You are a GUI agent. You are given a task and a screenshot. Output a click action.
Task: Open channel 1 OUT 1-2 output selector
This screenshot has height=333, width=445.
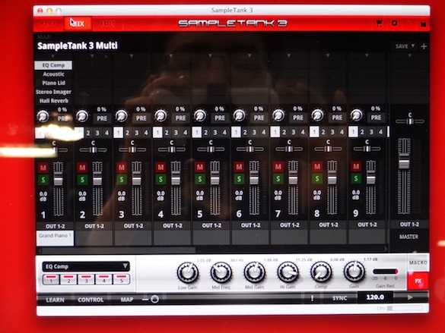tap(55, 226)
